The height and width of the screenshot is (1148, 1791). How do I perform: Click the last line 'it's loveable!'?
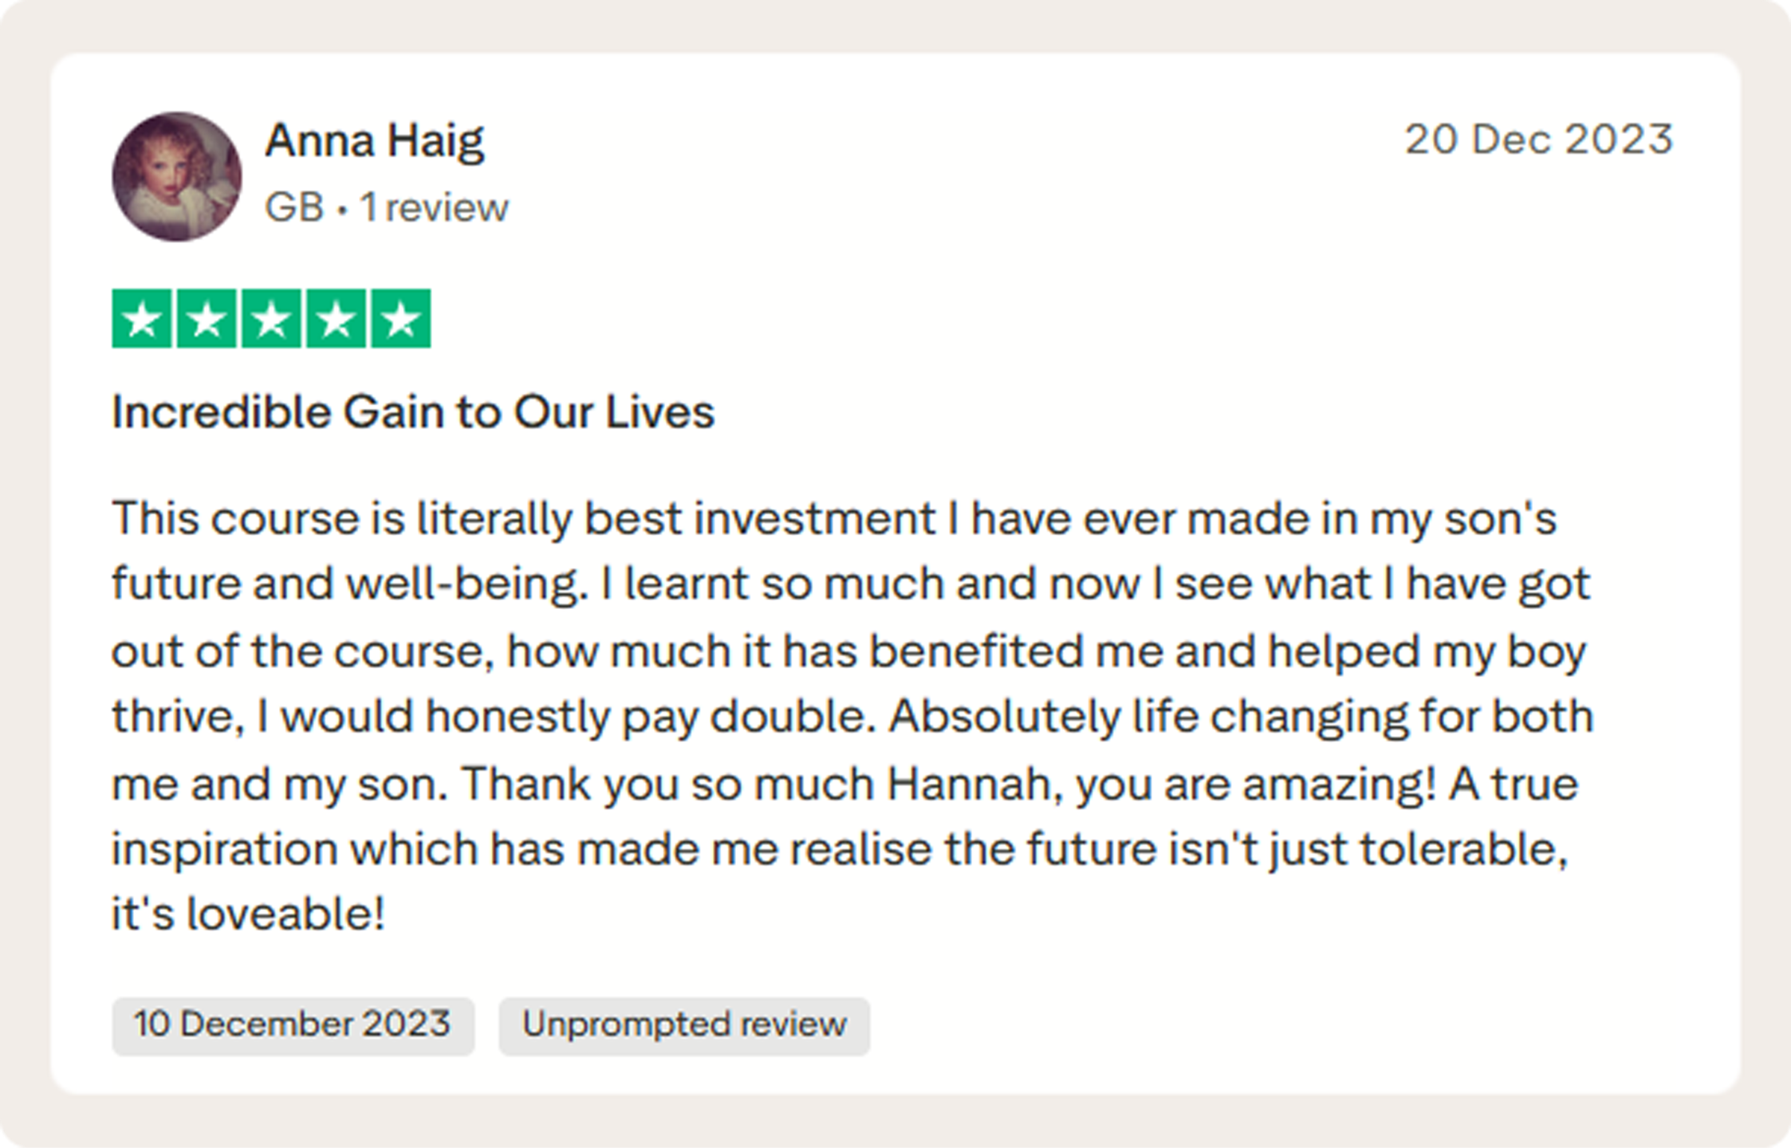[248, 914]
